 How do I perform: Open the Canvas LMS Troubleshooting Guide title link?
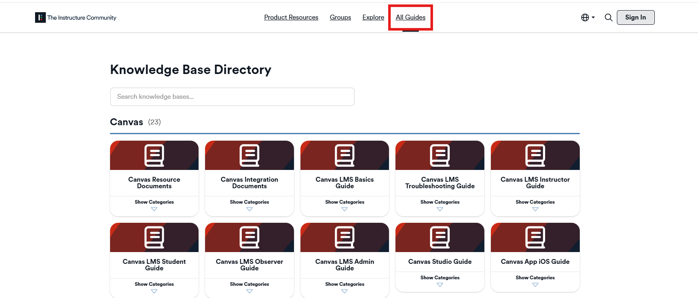440,183
